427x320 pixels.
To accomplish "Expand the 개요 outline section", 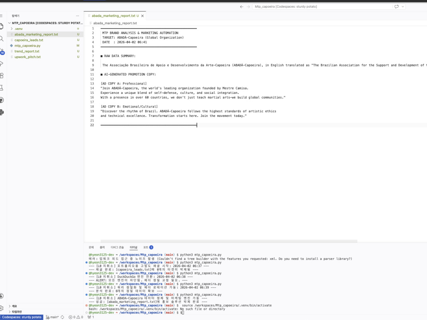I will (10, 306).
